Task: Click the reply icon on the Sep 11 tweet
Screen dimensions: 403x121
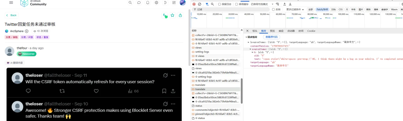Action: [28, 91]
